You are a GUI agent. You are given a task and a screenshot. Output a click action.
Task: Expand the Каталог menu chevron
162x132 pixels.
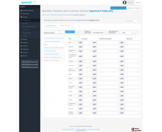[39, 17]
